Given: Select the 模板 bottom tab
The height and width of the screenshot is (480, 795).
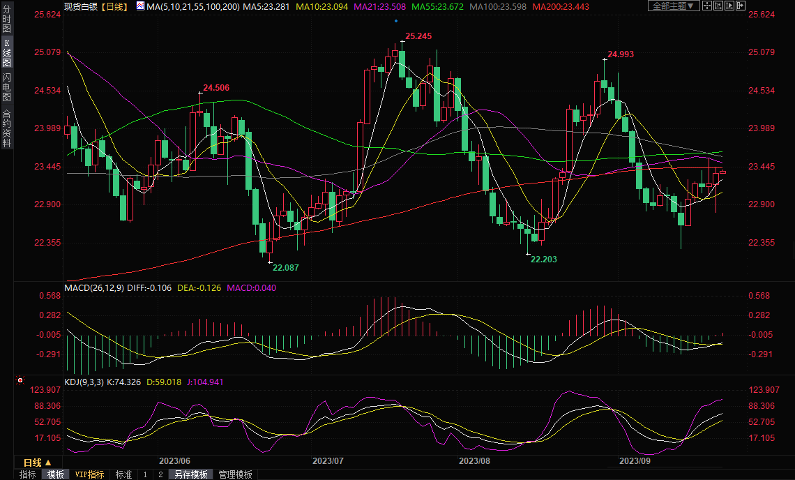Looking at the screenshot, I should [56, 474].
